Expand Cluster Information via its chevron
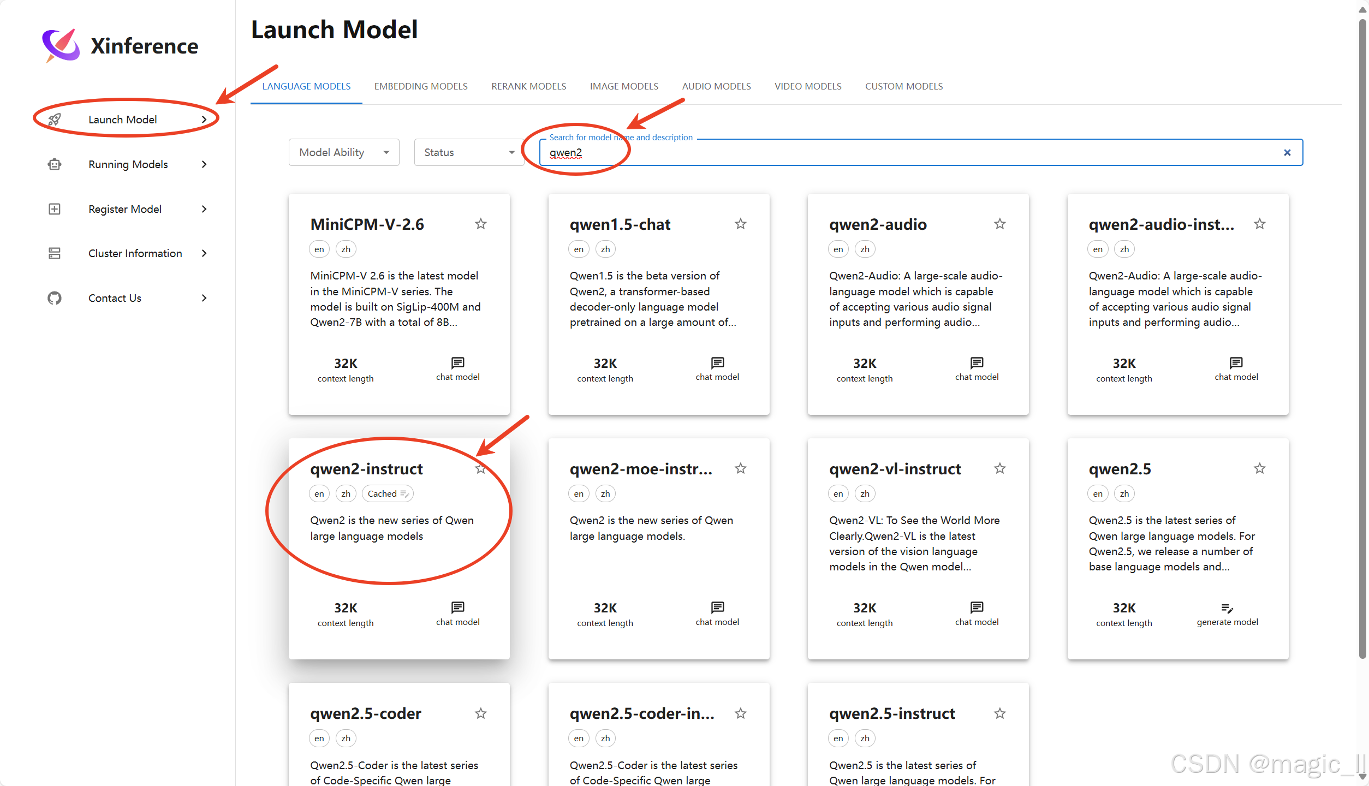Screen dimensions: 1369x786 tap(204, 253)
